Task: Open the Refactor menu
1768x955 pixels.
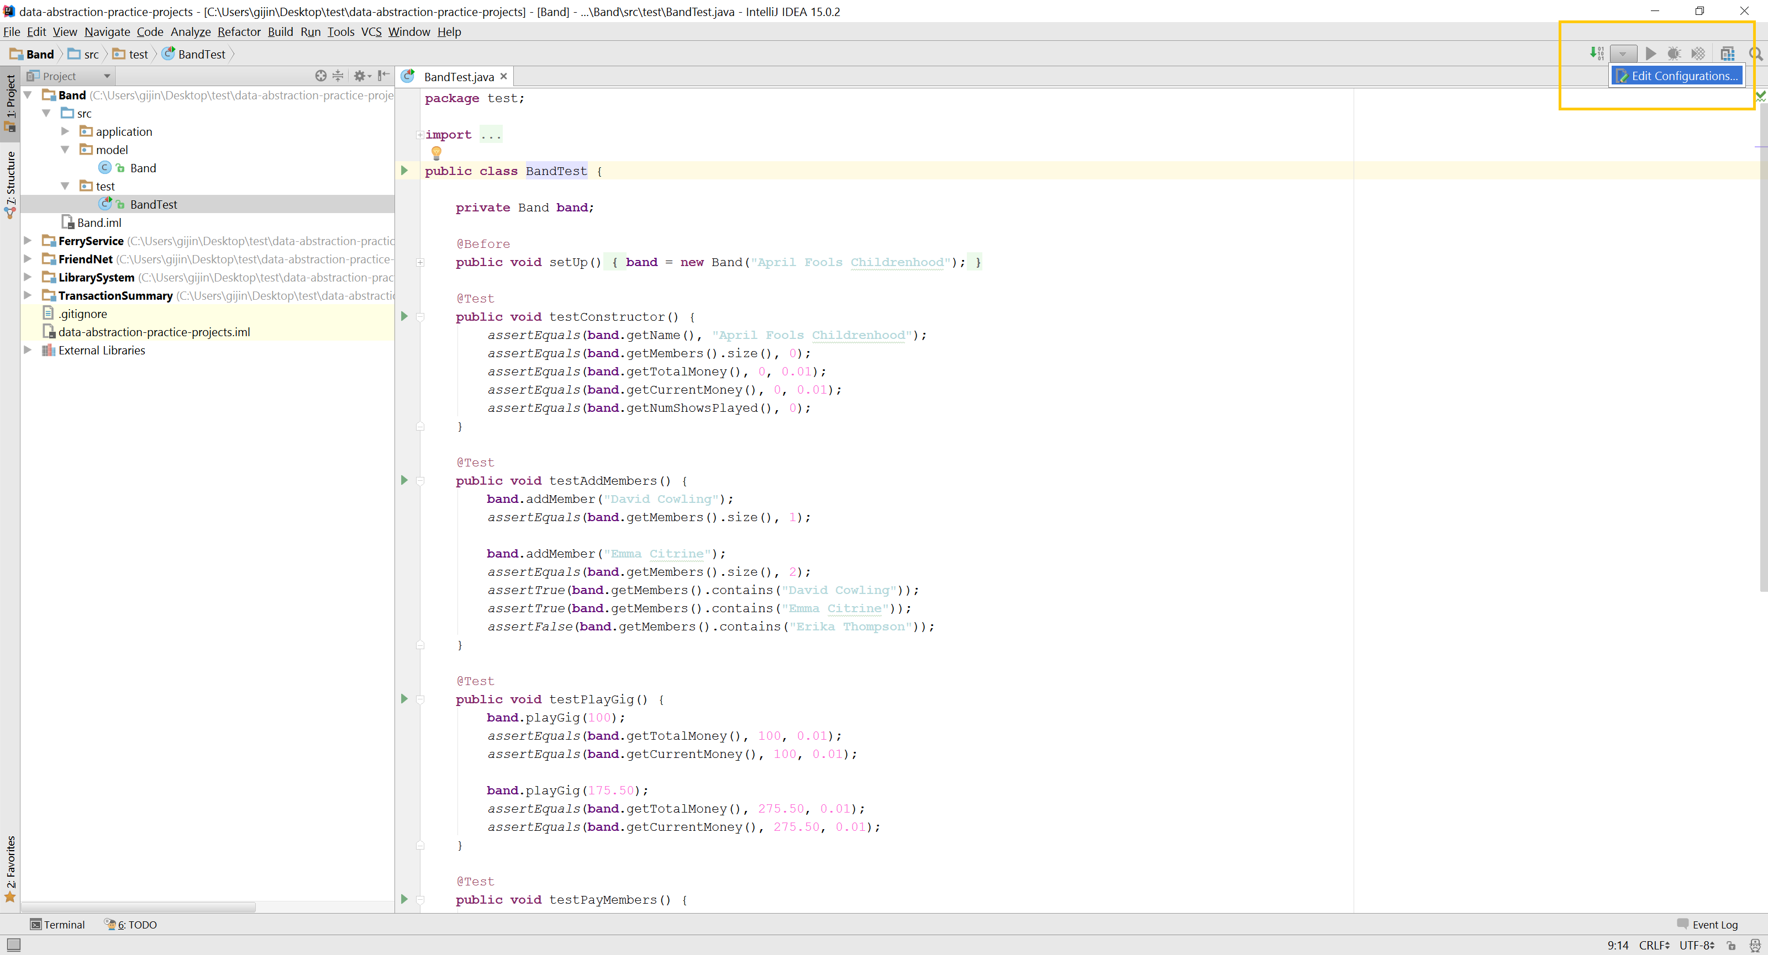Action: 239,31
